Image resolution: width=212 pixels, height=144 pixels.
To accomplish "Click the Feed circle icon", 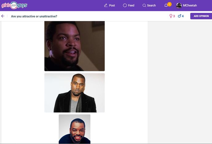I will [125, 6].
